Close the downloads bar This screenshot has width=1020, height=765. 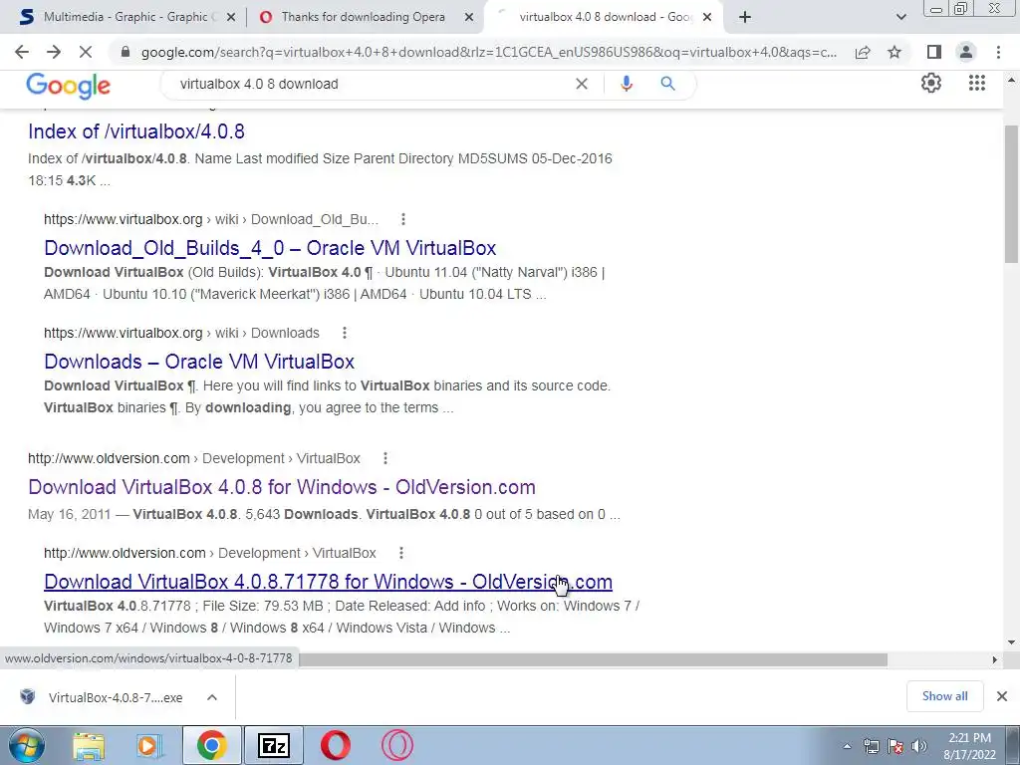[x=1002, y=696]
